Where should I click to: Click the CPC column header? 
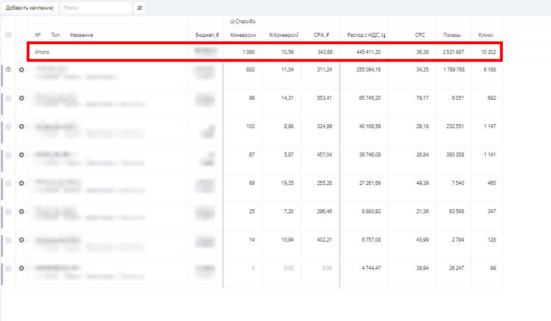(x=420, y=35)
